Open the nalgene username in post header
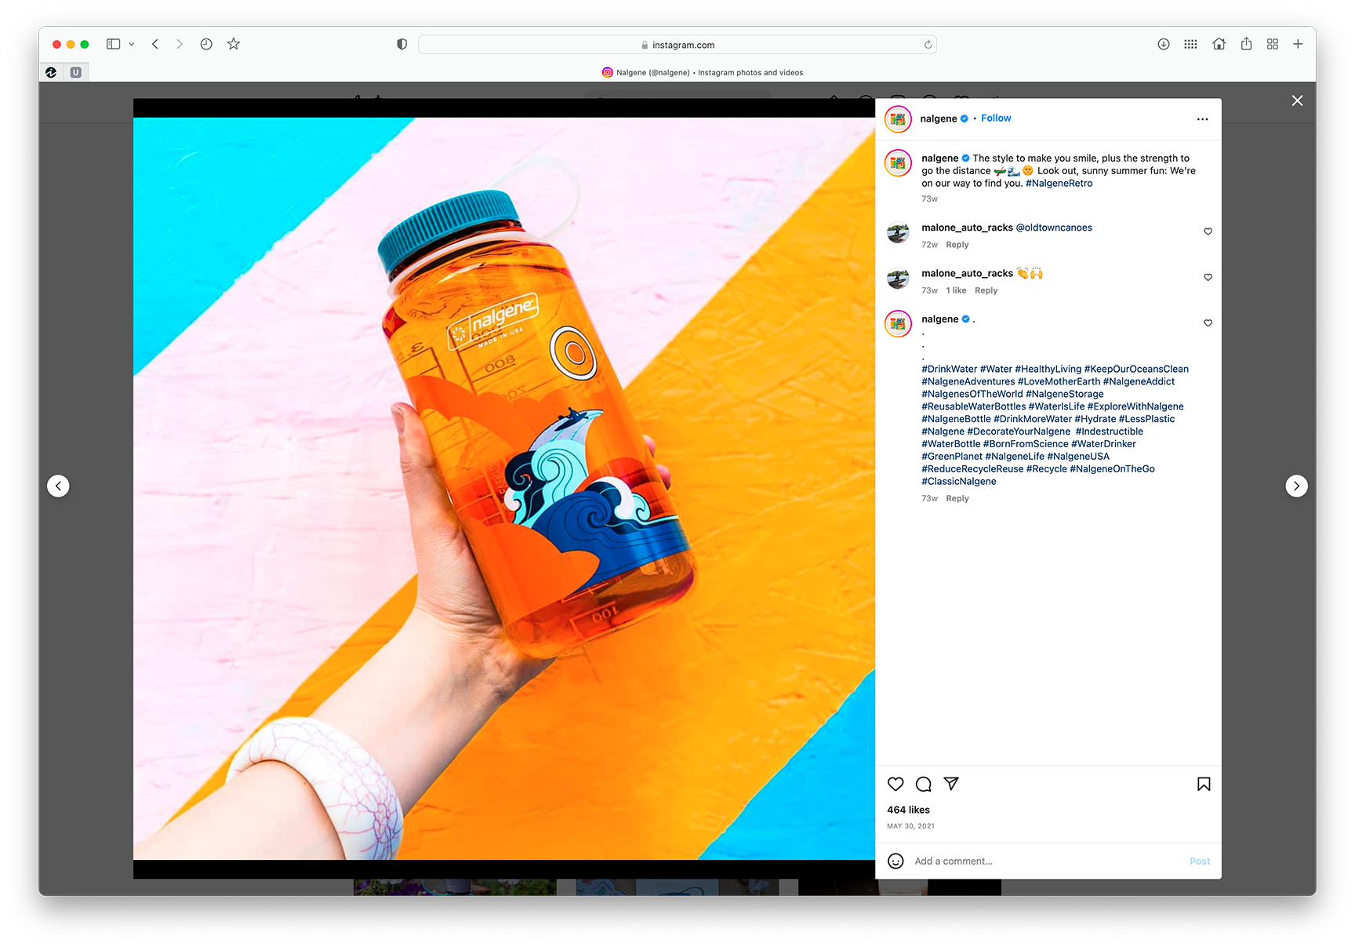The height and width of the screenshot is (947, 1355). (x=939, y=118)
